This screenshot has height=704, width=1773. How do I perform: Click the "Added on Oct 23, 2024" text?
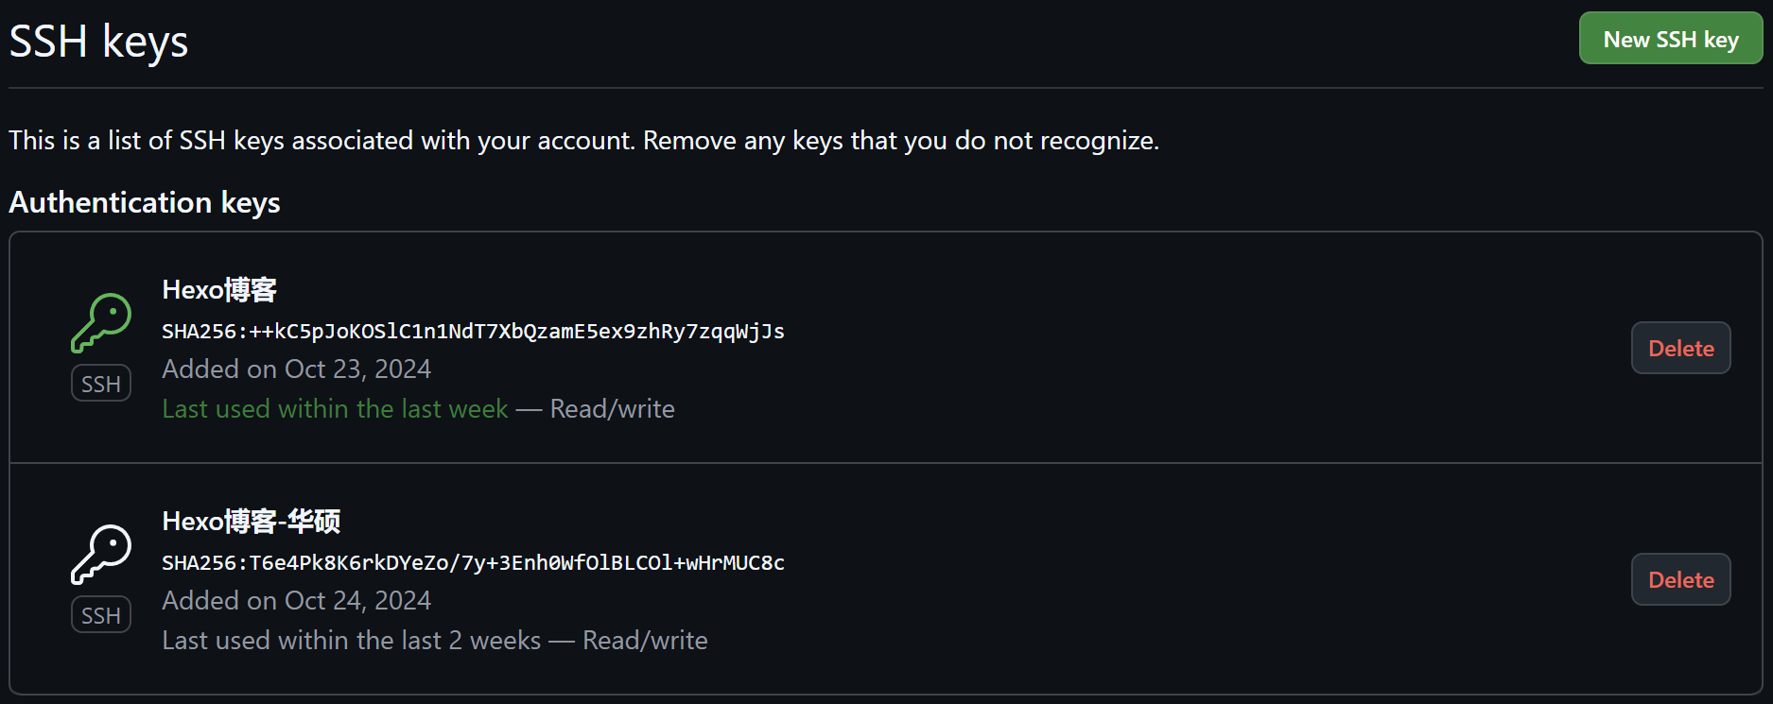296,369
